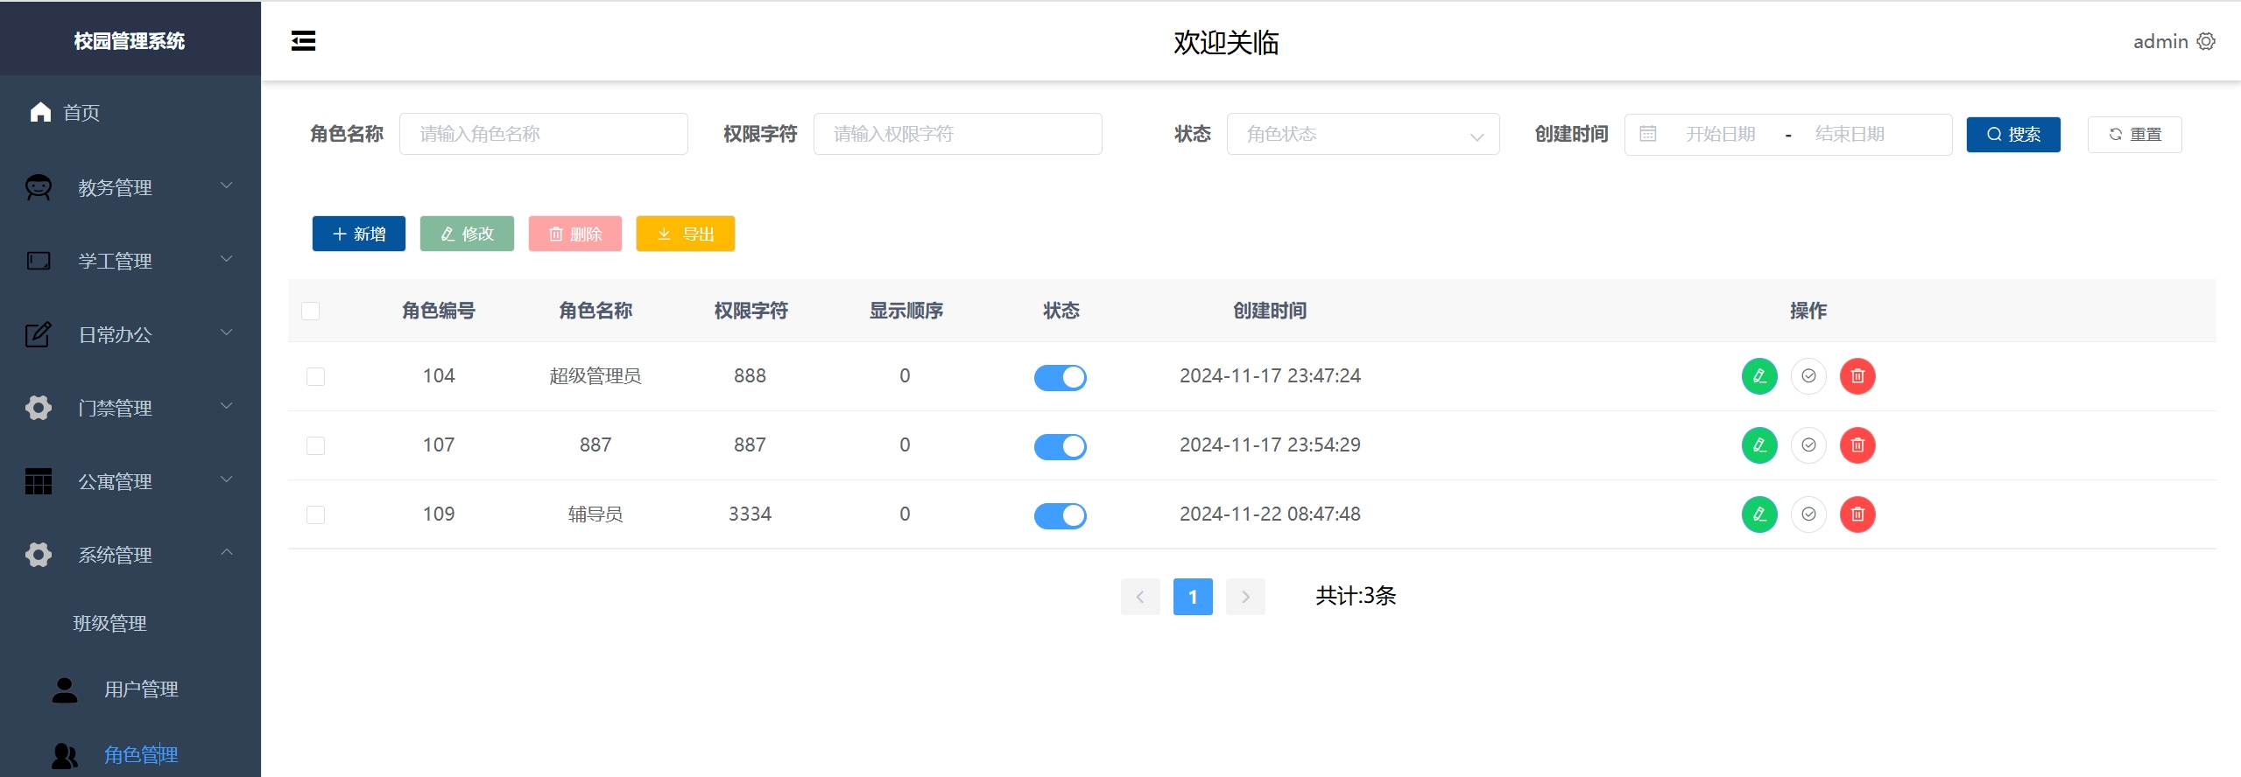
Task: Click the 教务管理 face icon
Action: click(x=39, y=187)
